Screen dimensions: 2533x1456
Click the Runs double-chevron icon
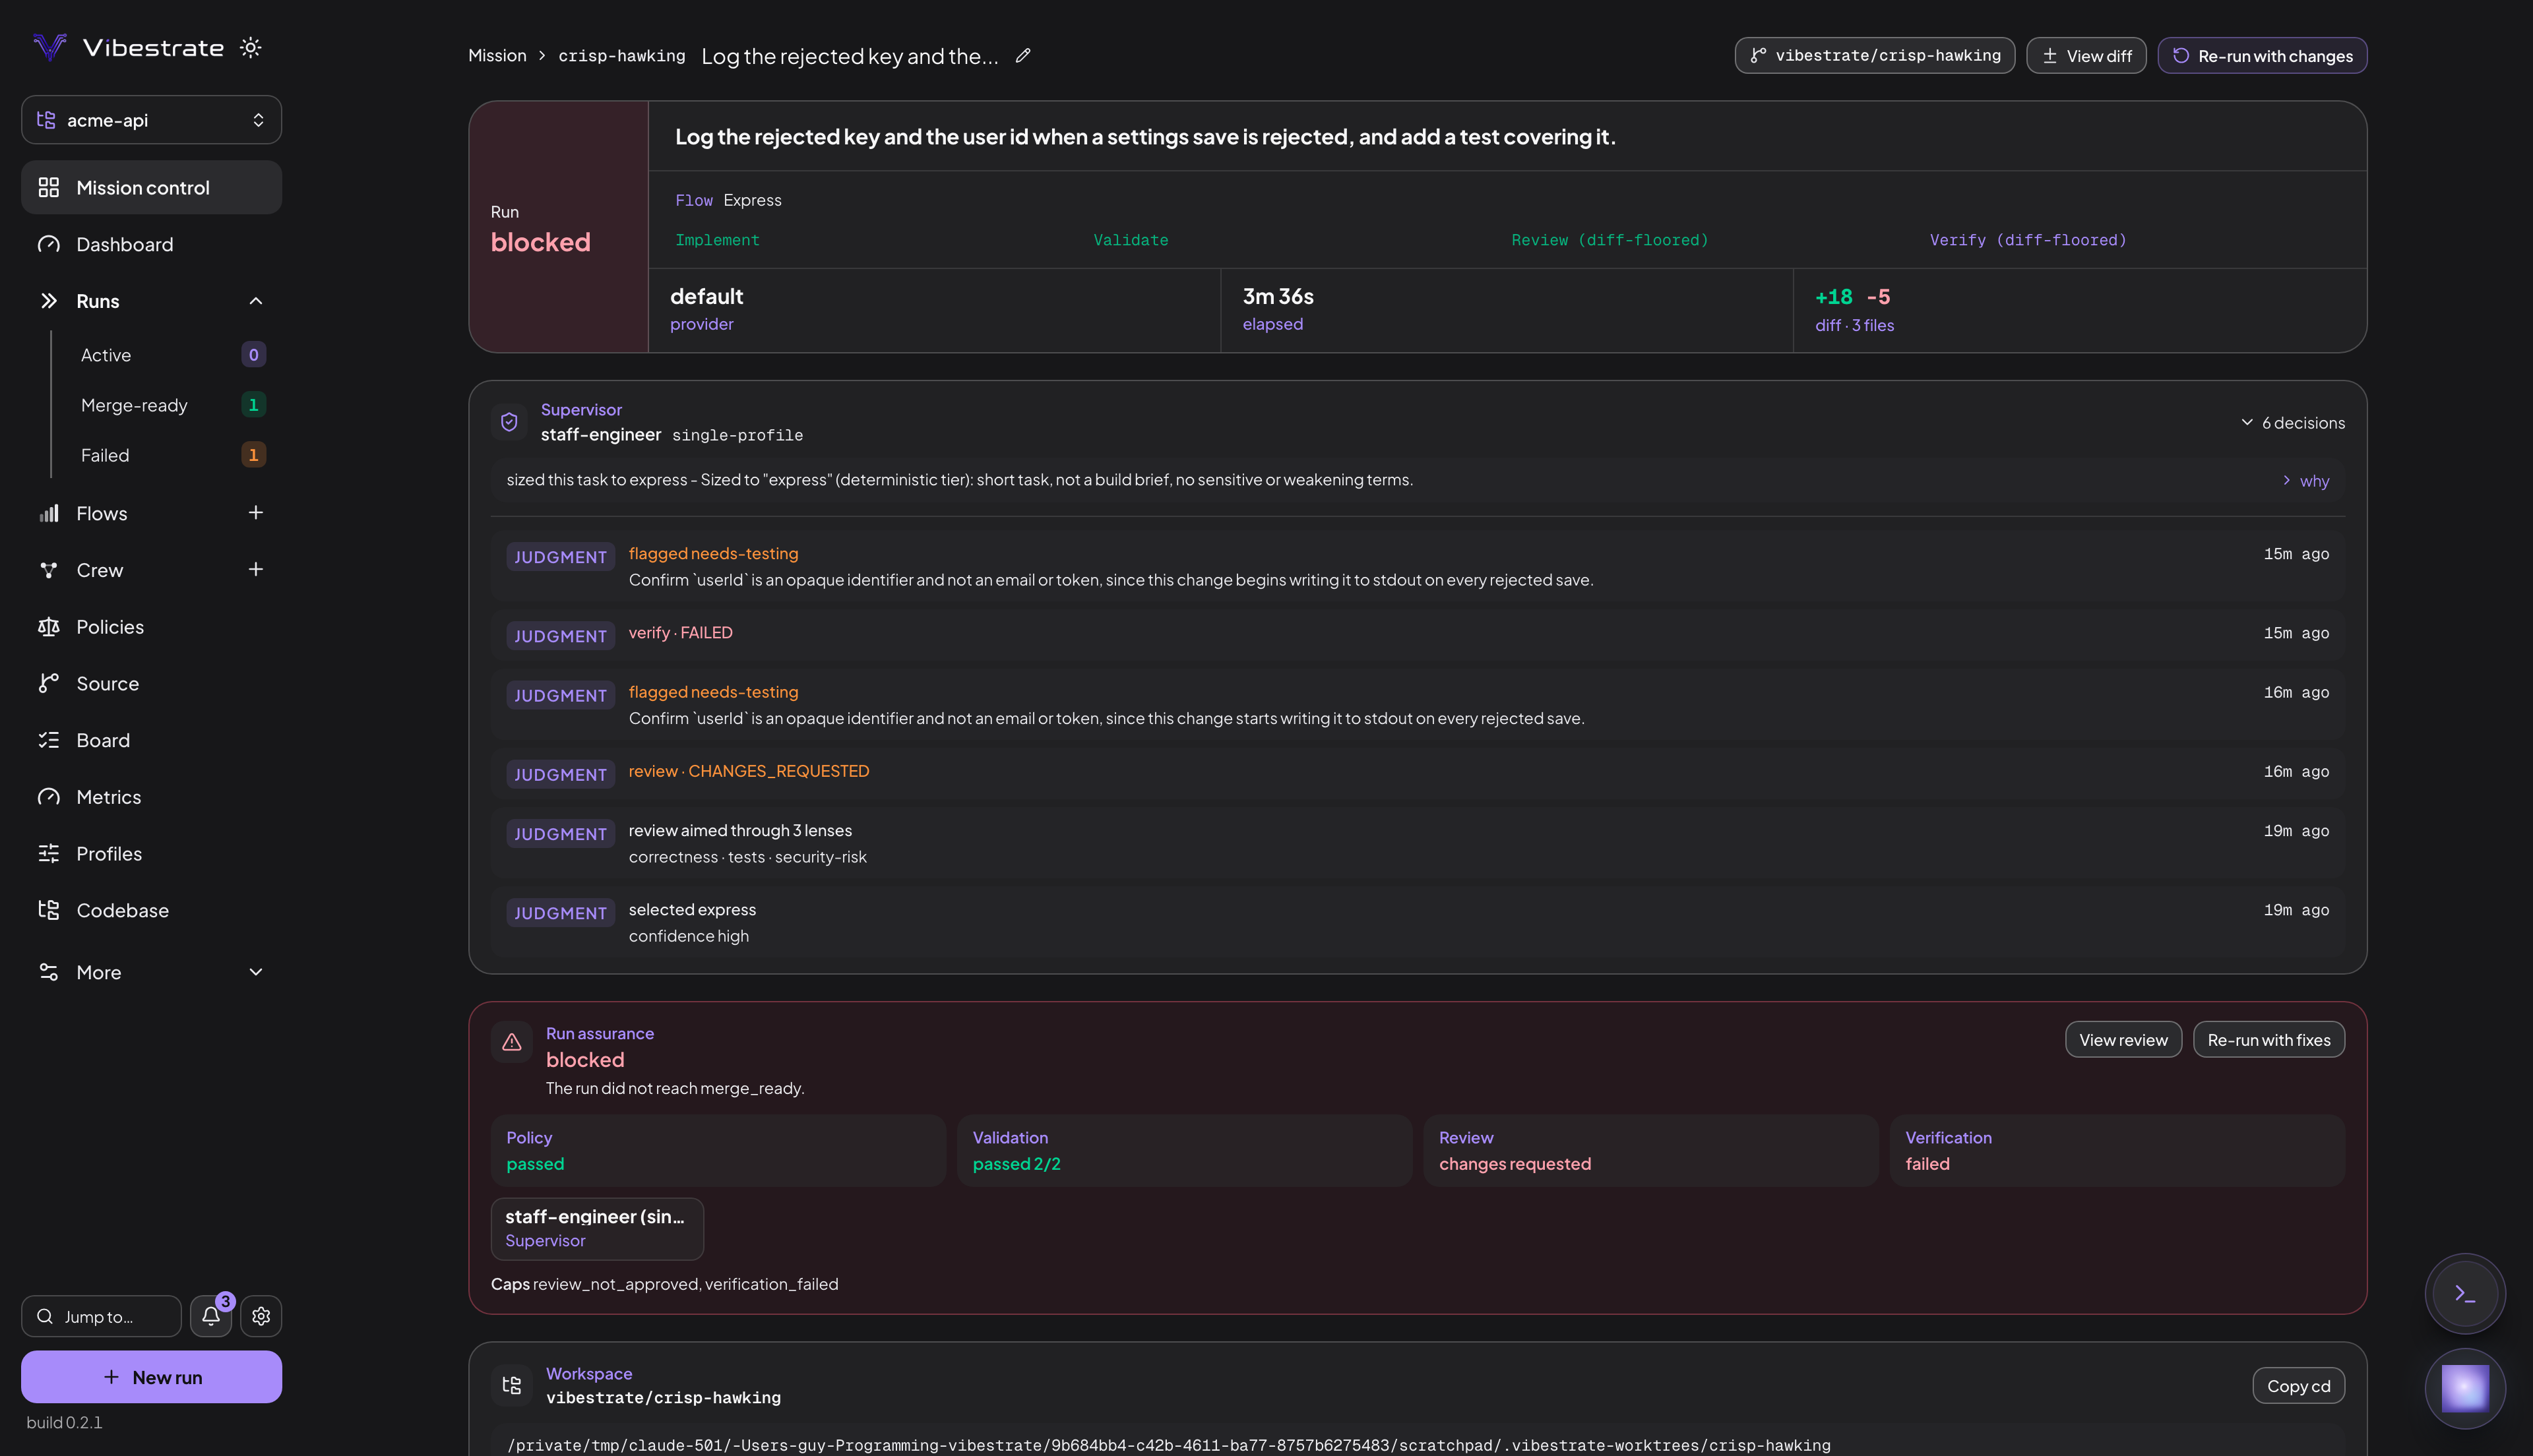pos(48,301)
